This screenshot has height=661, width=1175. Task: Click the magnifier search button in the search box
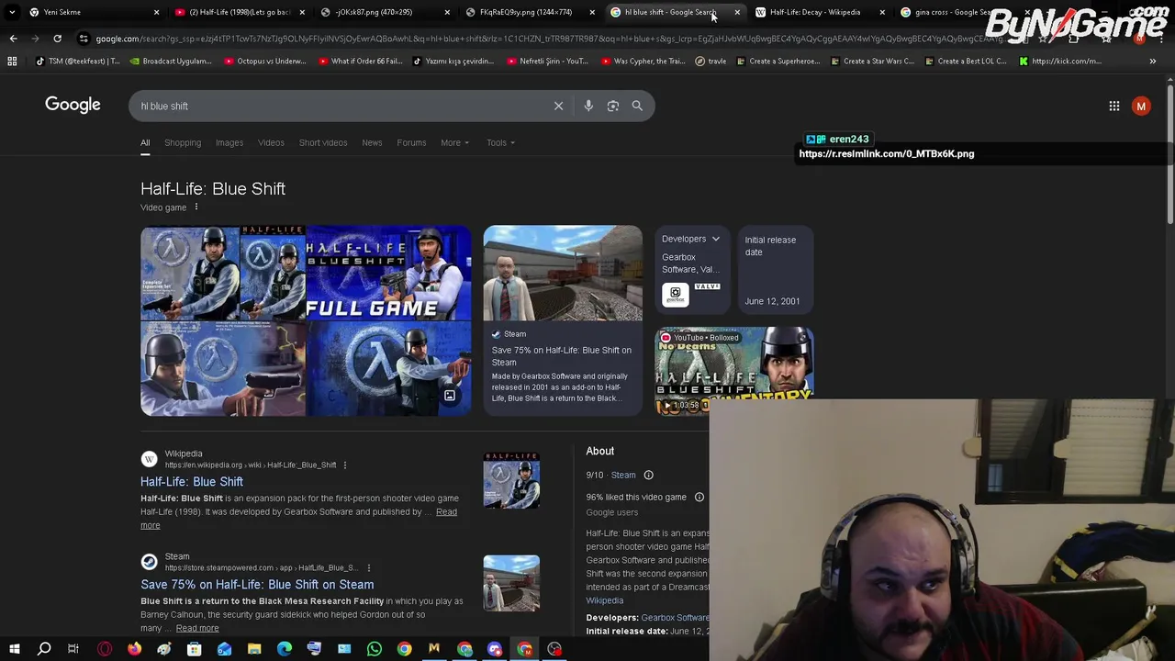click(x=637, y=106)
